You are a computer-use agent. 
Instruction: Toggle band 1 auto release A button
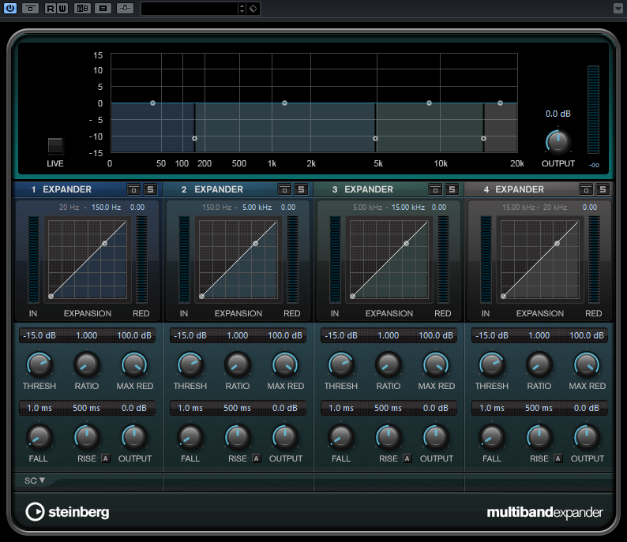(105, 458)
